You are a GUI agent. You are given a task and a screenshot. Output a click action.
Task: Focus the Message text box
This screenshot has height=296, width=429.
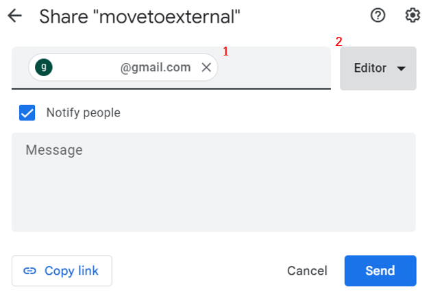coord(213,188)
